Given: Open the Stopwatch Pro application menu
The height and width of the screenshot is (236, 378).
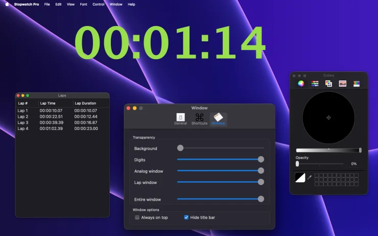Looking at the screenshot, I should pyautogui.click(x=27, y=4).
